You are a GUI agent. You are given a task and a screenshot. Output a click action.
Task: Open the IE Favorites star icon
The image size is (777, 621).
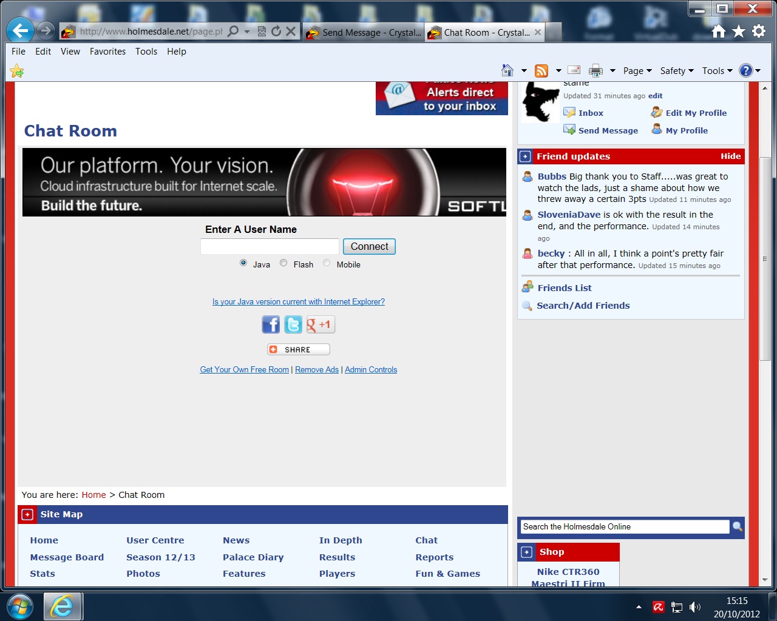click(739, 32)
